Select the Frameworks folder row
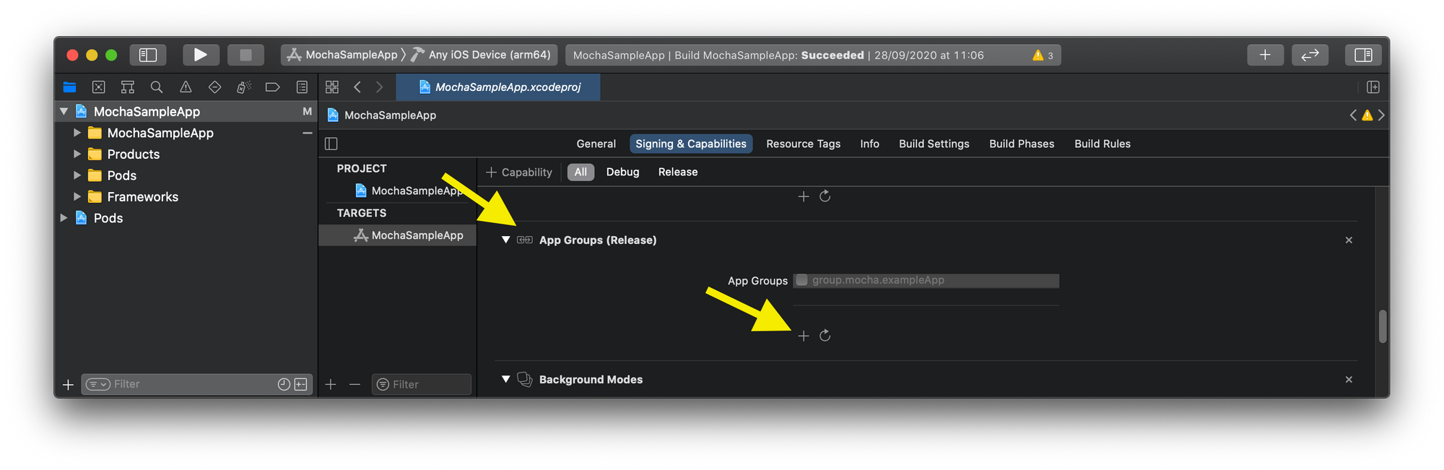The width and height of the screenshot is (1444, 470). [186, 196]
